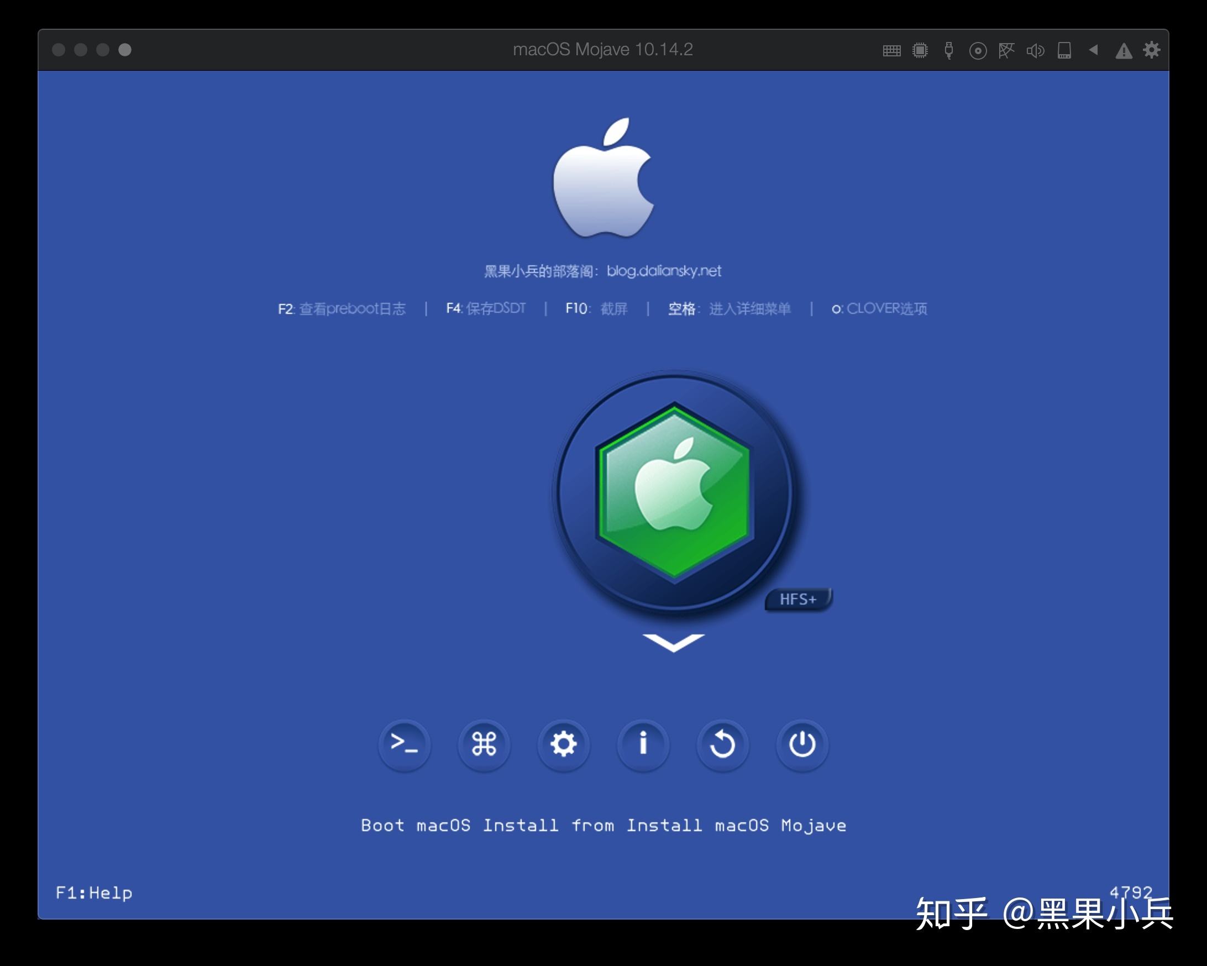Screen dimensions: 1207x966
Task: Click the o: CLOVER选项 hint
Action: (x=879, y=309)
